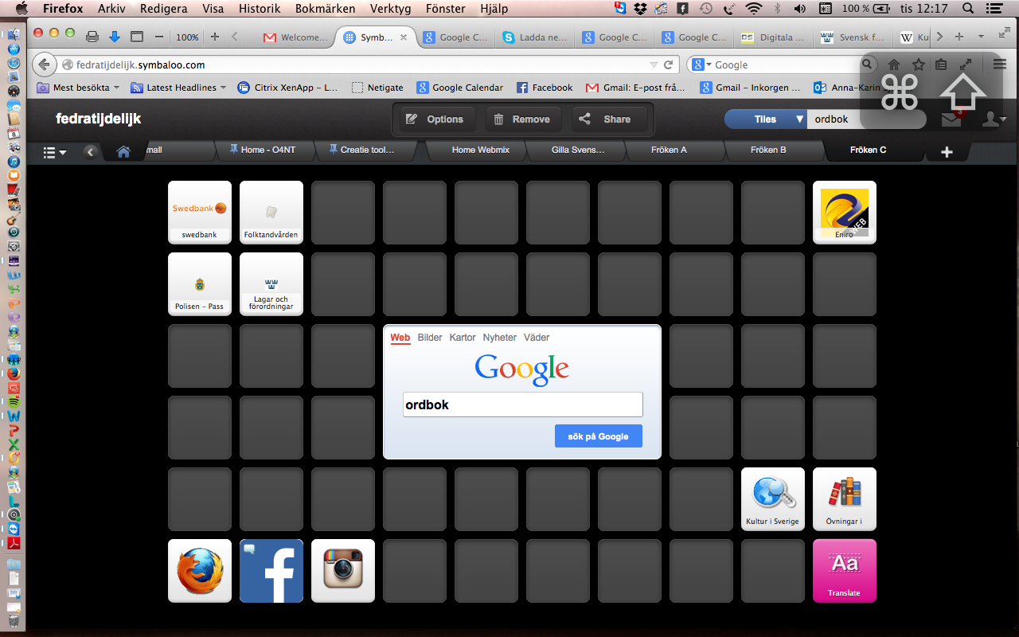The width and height of the screenshot is (1019, 637).
Task: Open the Instagram tile
Action: (x=343, y=570)
